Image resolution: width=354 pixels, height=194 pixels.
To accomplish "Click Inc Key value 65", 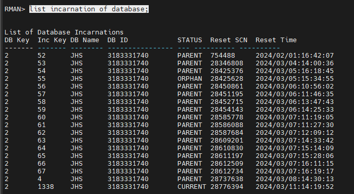I will tap(42, 156).
